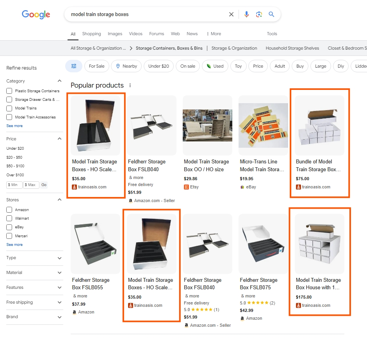Select the Toy filter chip

(x=238, y=66)
